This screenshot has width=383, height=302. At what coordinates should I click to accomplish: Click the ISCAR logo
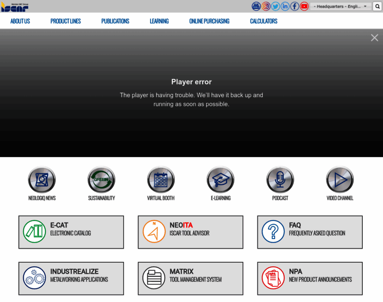[15, 8]
